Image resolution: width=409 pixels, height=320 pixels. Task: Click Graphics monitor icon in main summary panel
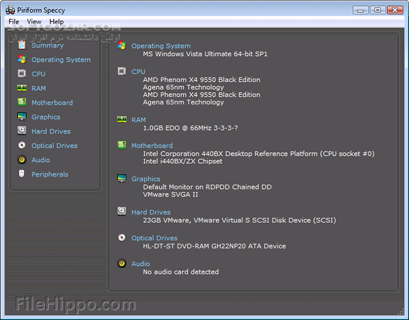pos(122,178)
